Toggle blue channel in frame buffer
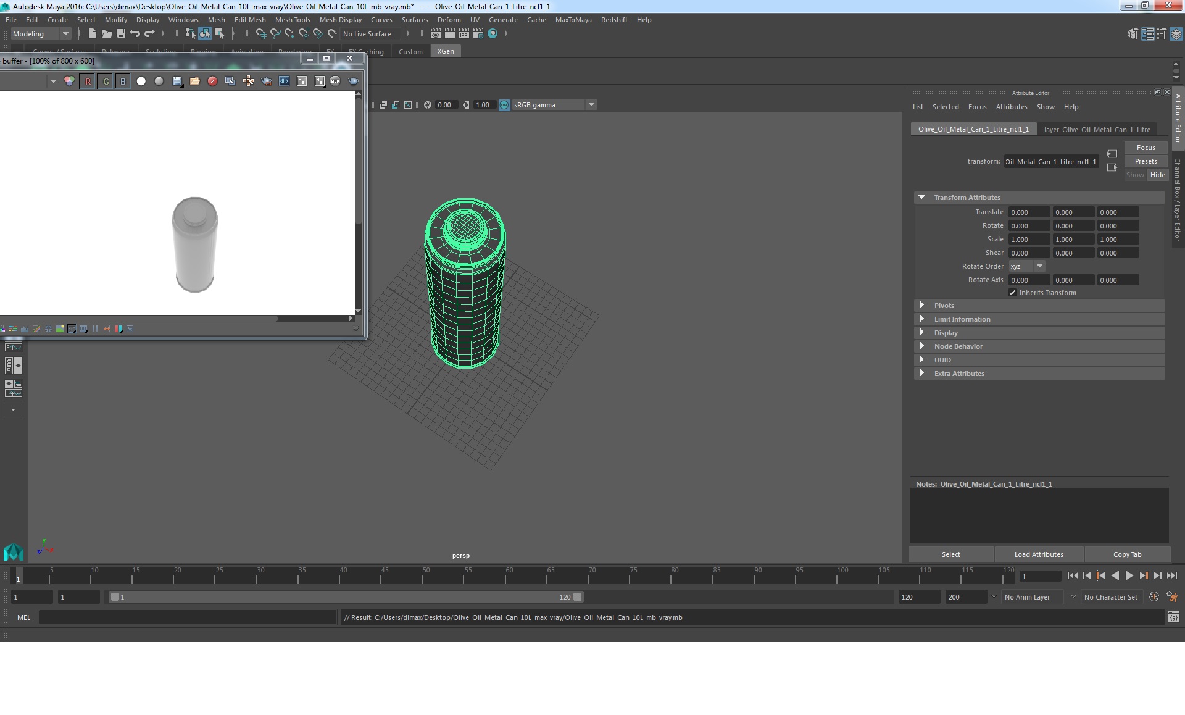Screen dimensions: 1185x715 point(123,82)
